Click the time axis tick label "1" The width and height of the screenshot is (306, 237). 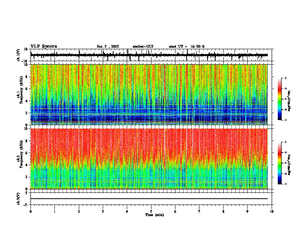[x=54, y=211]
